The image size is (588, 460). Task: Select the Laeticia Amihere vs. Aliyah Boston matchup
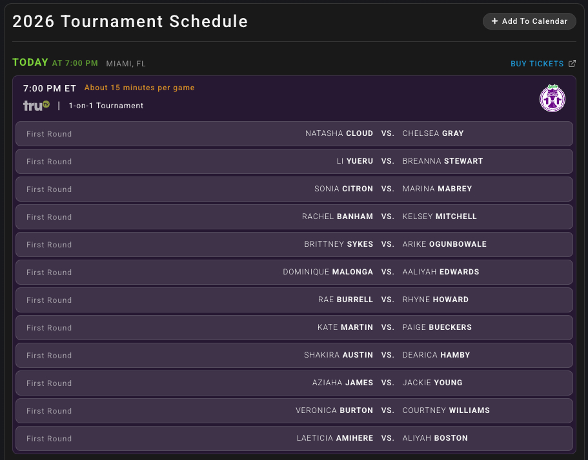coord(294,439)
